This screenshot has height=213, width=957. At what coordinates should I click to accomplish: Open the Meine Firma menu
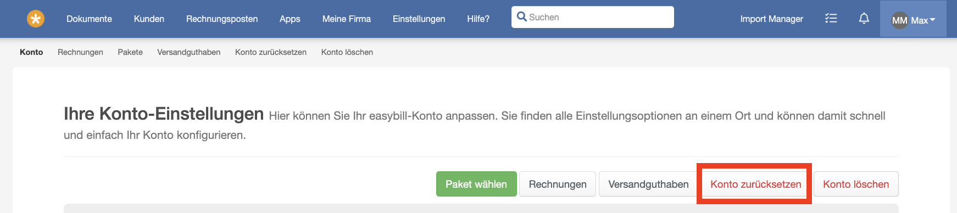point(346,19)
